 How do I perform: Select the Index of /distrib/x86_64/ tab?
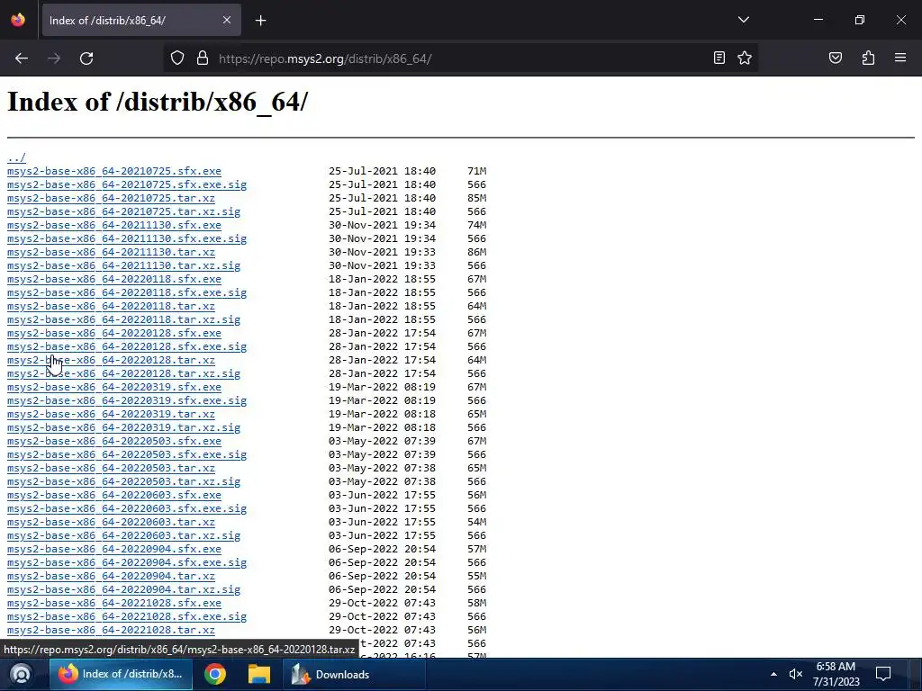pos(141,20)
